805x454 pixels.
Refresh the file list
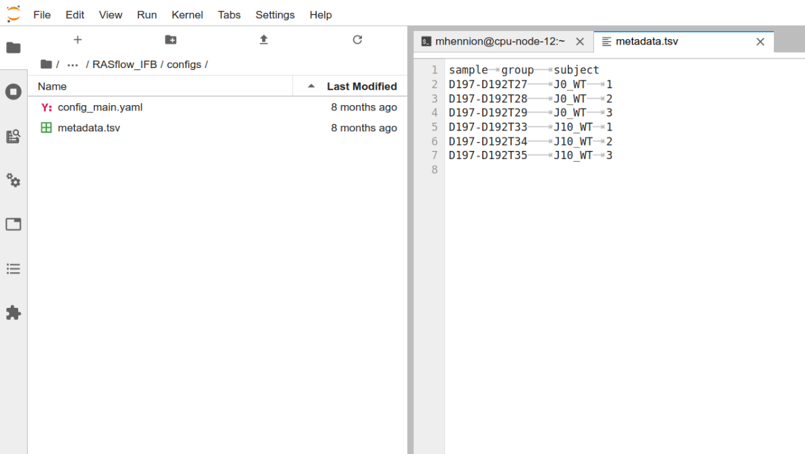coord(357,40)
